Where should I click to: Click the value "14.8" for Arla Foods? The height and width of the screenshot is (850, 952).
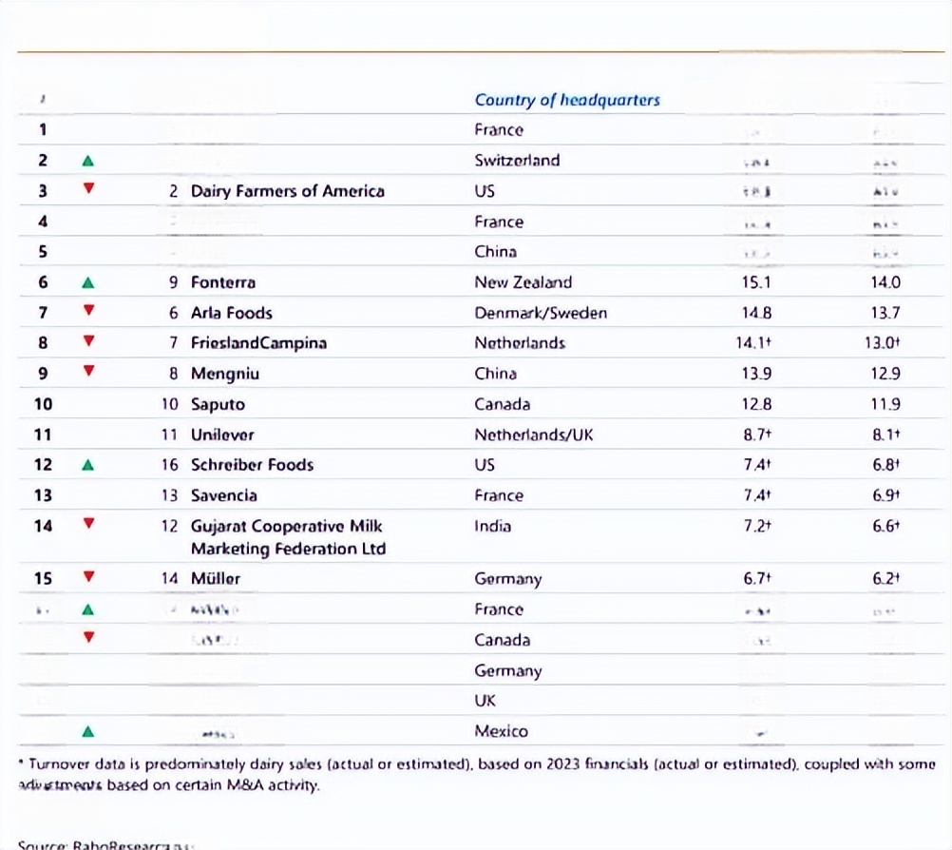(x=756, y=313)
